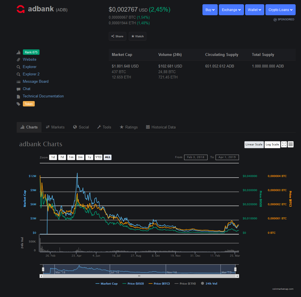Viewport: 301px width, 297px height.
Task: Open the chart hamburger context menu
Action: tap(291, 144)
